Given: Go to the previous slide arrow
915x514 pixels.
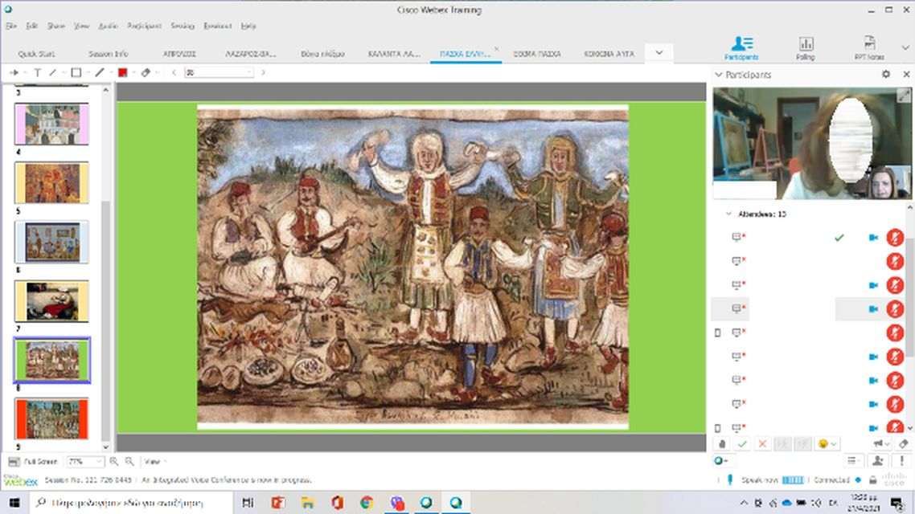Looking at the screenshot, I should pos(174,72).
